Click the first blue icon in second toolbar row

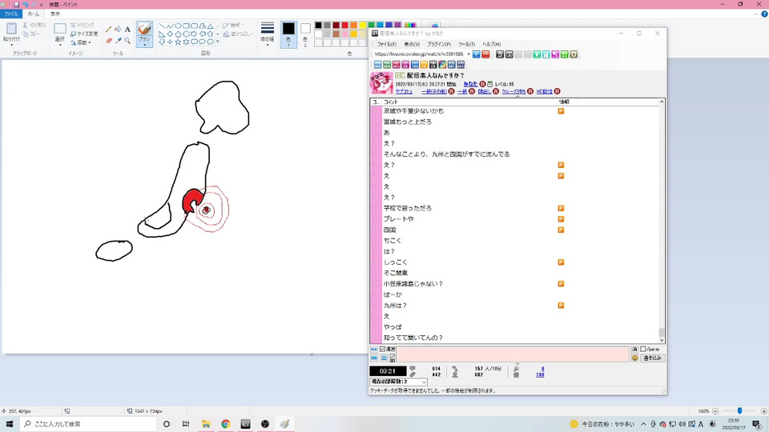[x=377, y=65]
